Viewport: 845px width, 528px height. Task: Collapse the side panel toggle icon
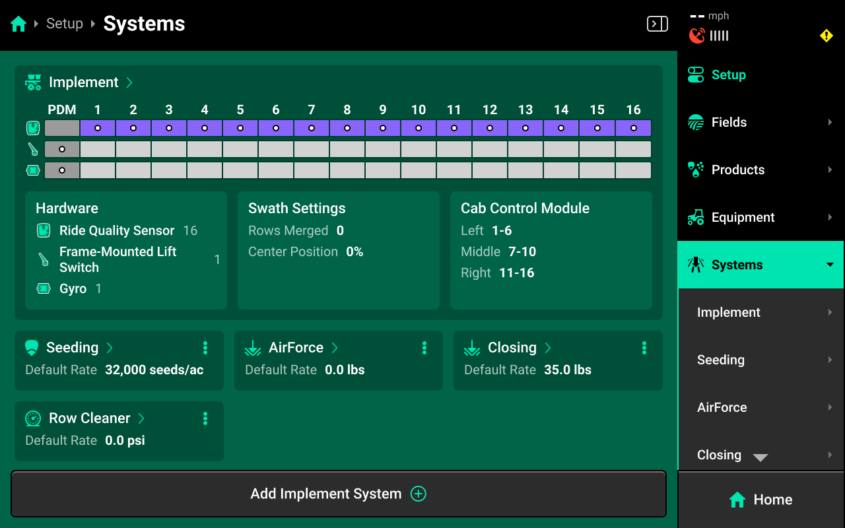click(657, 24)
